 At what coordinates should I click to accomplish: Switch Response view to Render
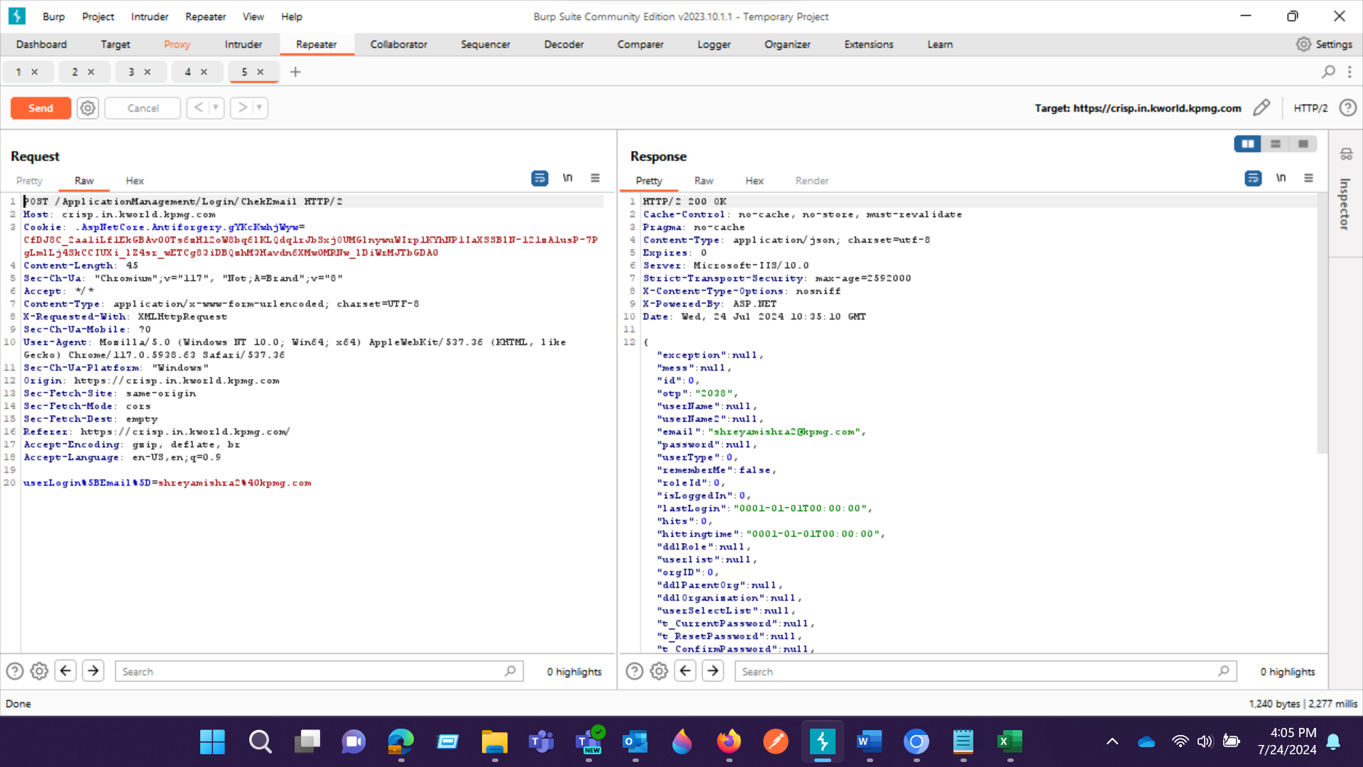click(x=811, y=180)
